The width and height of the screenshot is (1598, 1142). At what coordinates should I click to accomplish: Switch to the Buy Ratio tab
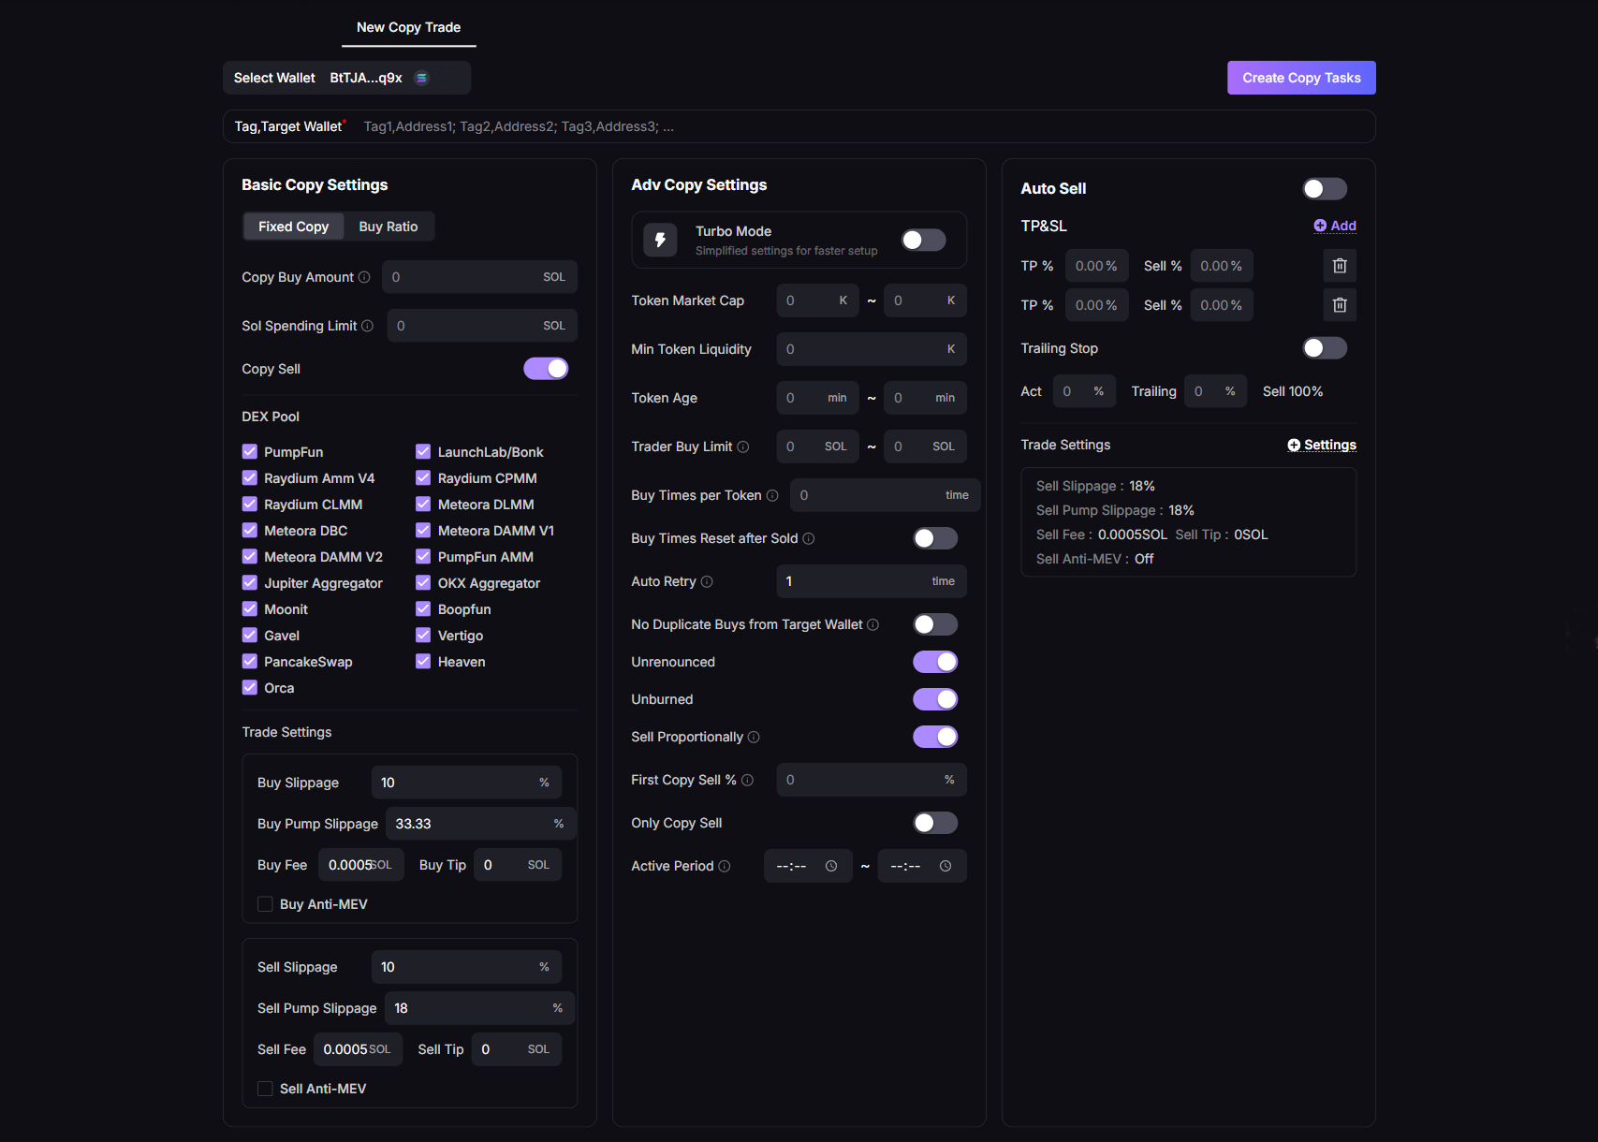pyautogui.click(x=389, y=227)
